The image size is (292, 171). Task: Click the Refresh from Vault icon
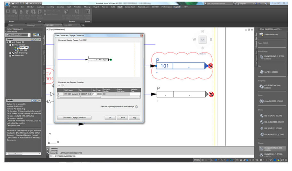77,12
